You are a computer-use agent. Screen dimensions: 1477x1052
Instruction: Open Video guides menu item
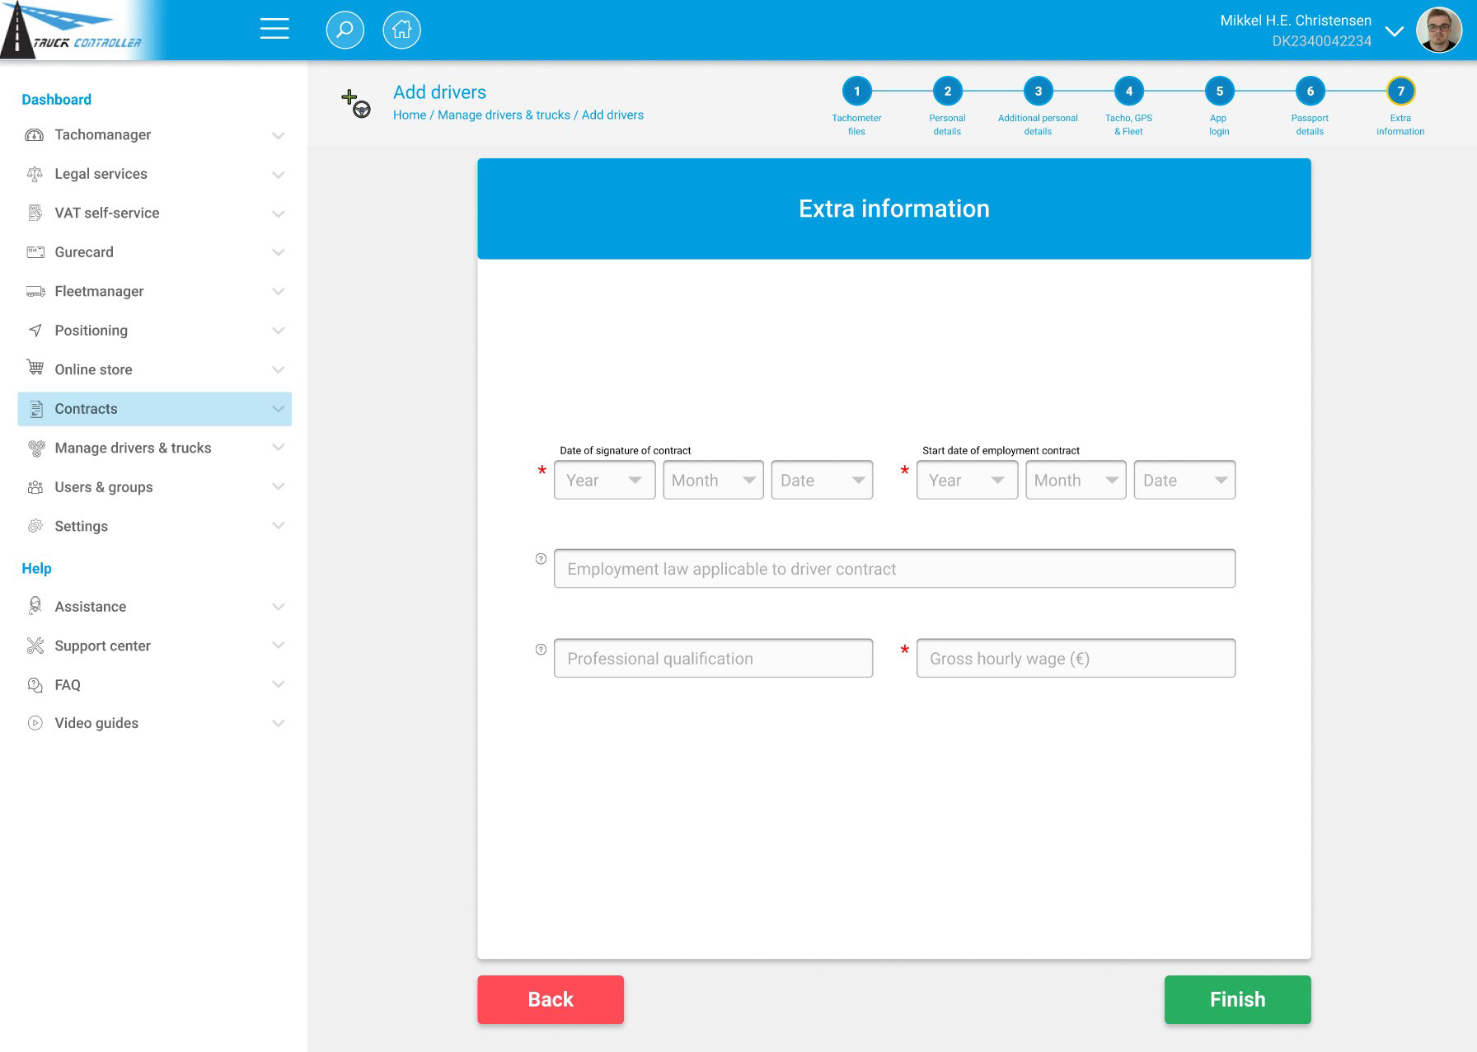click(155, 723)
